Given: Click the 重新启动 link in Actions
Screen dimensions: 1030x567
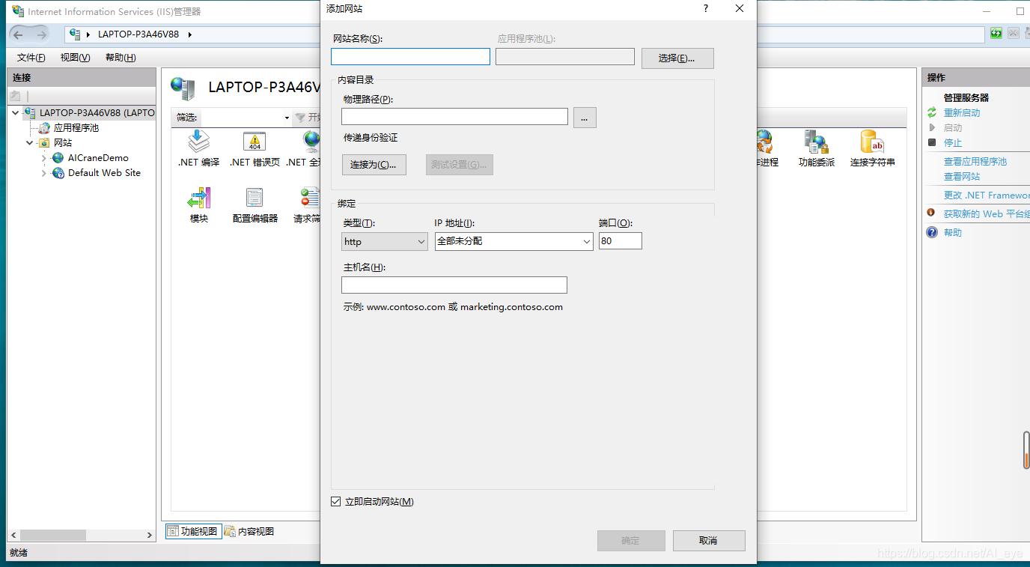Looking at the screenshot, I should 962,113.
